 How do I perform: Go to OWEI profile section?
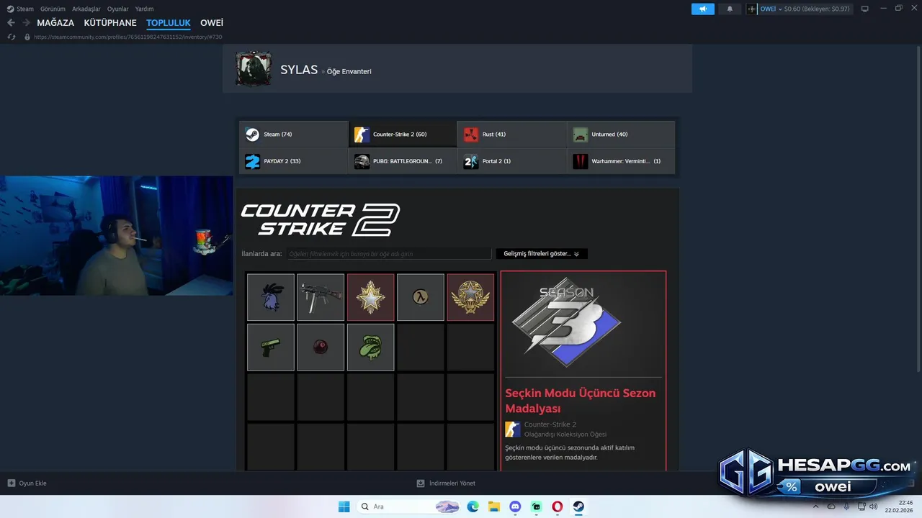212,23
